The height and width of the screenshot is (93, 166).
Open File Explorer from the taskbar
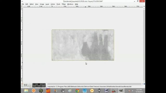pos(26,91)
